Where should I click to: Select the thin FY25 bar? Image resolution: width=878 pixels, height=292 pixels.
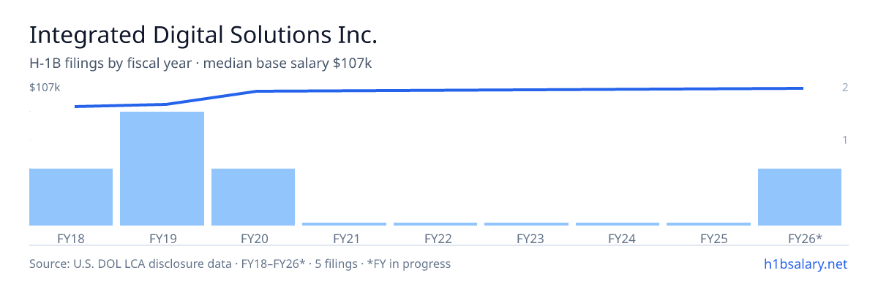click(708, 224)
